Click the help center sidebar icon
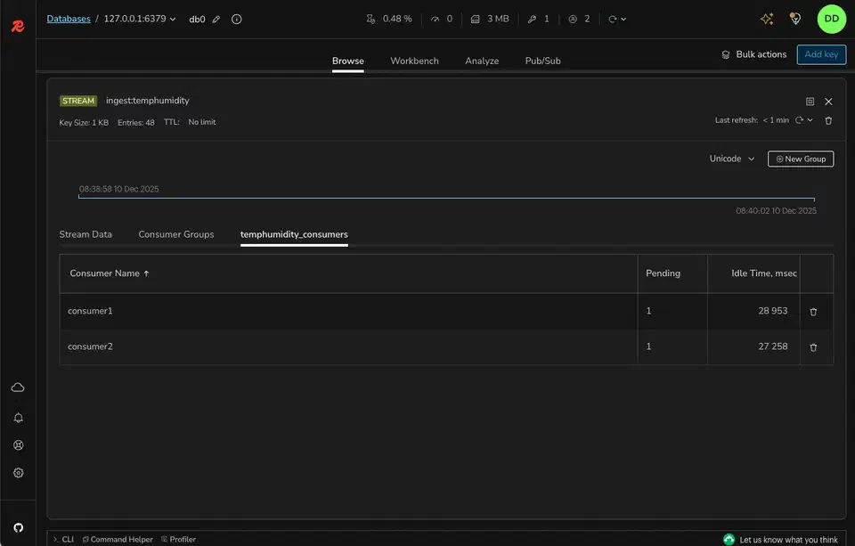 point(18,444)
